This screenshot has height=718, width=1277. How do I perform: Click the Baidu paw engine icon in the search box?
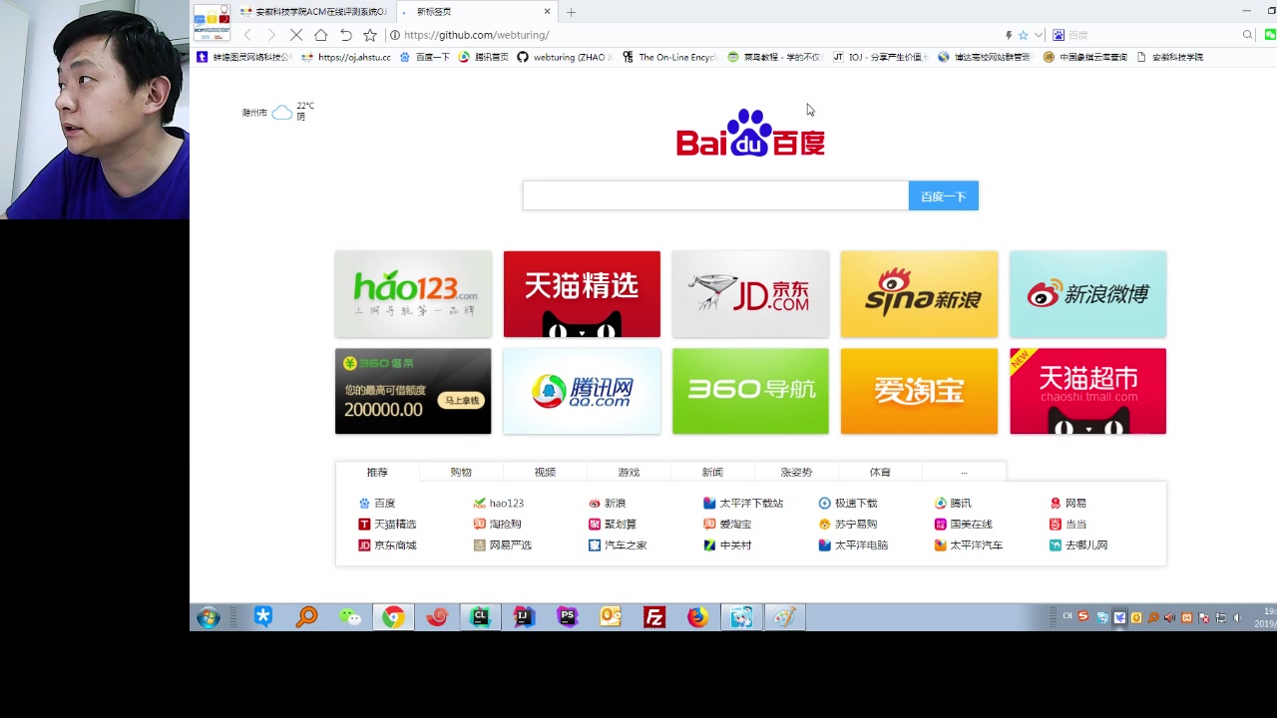1059,35
